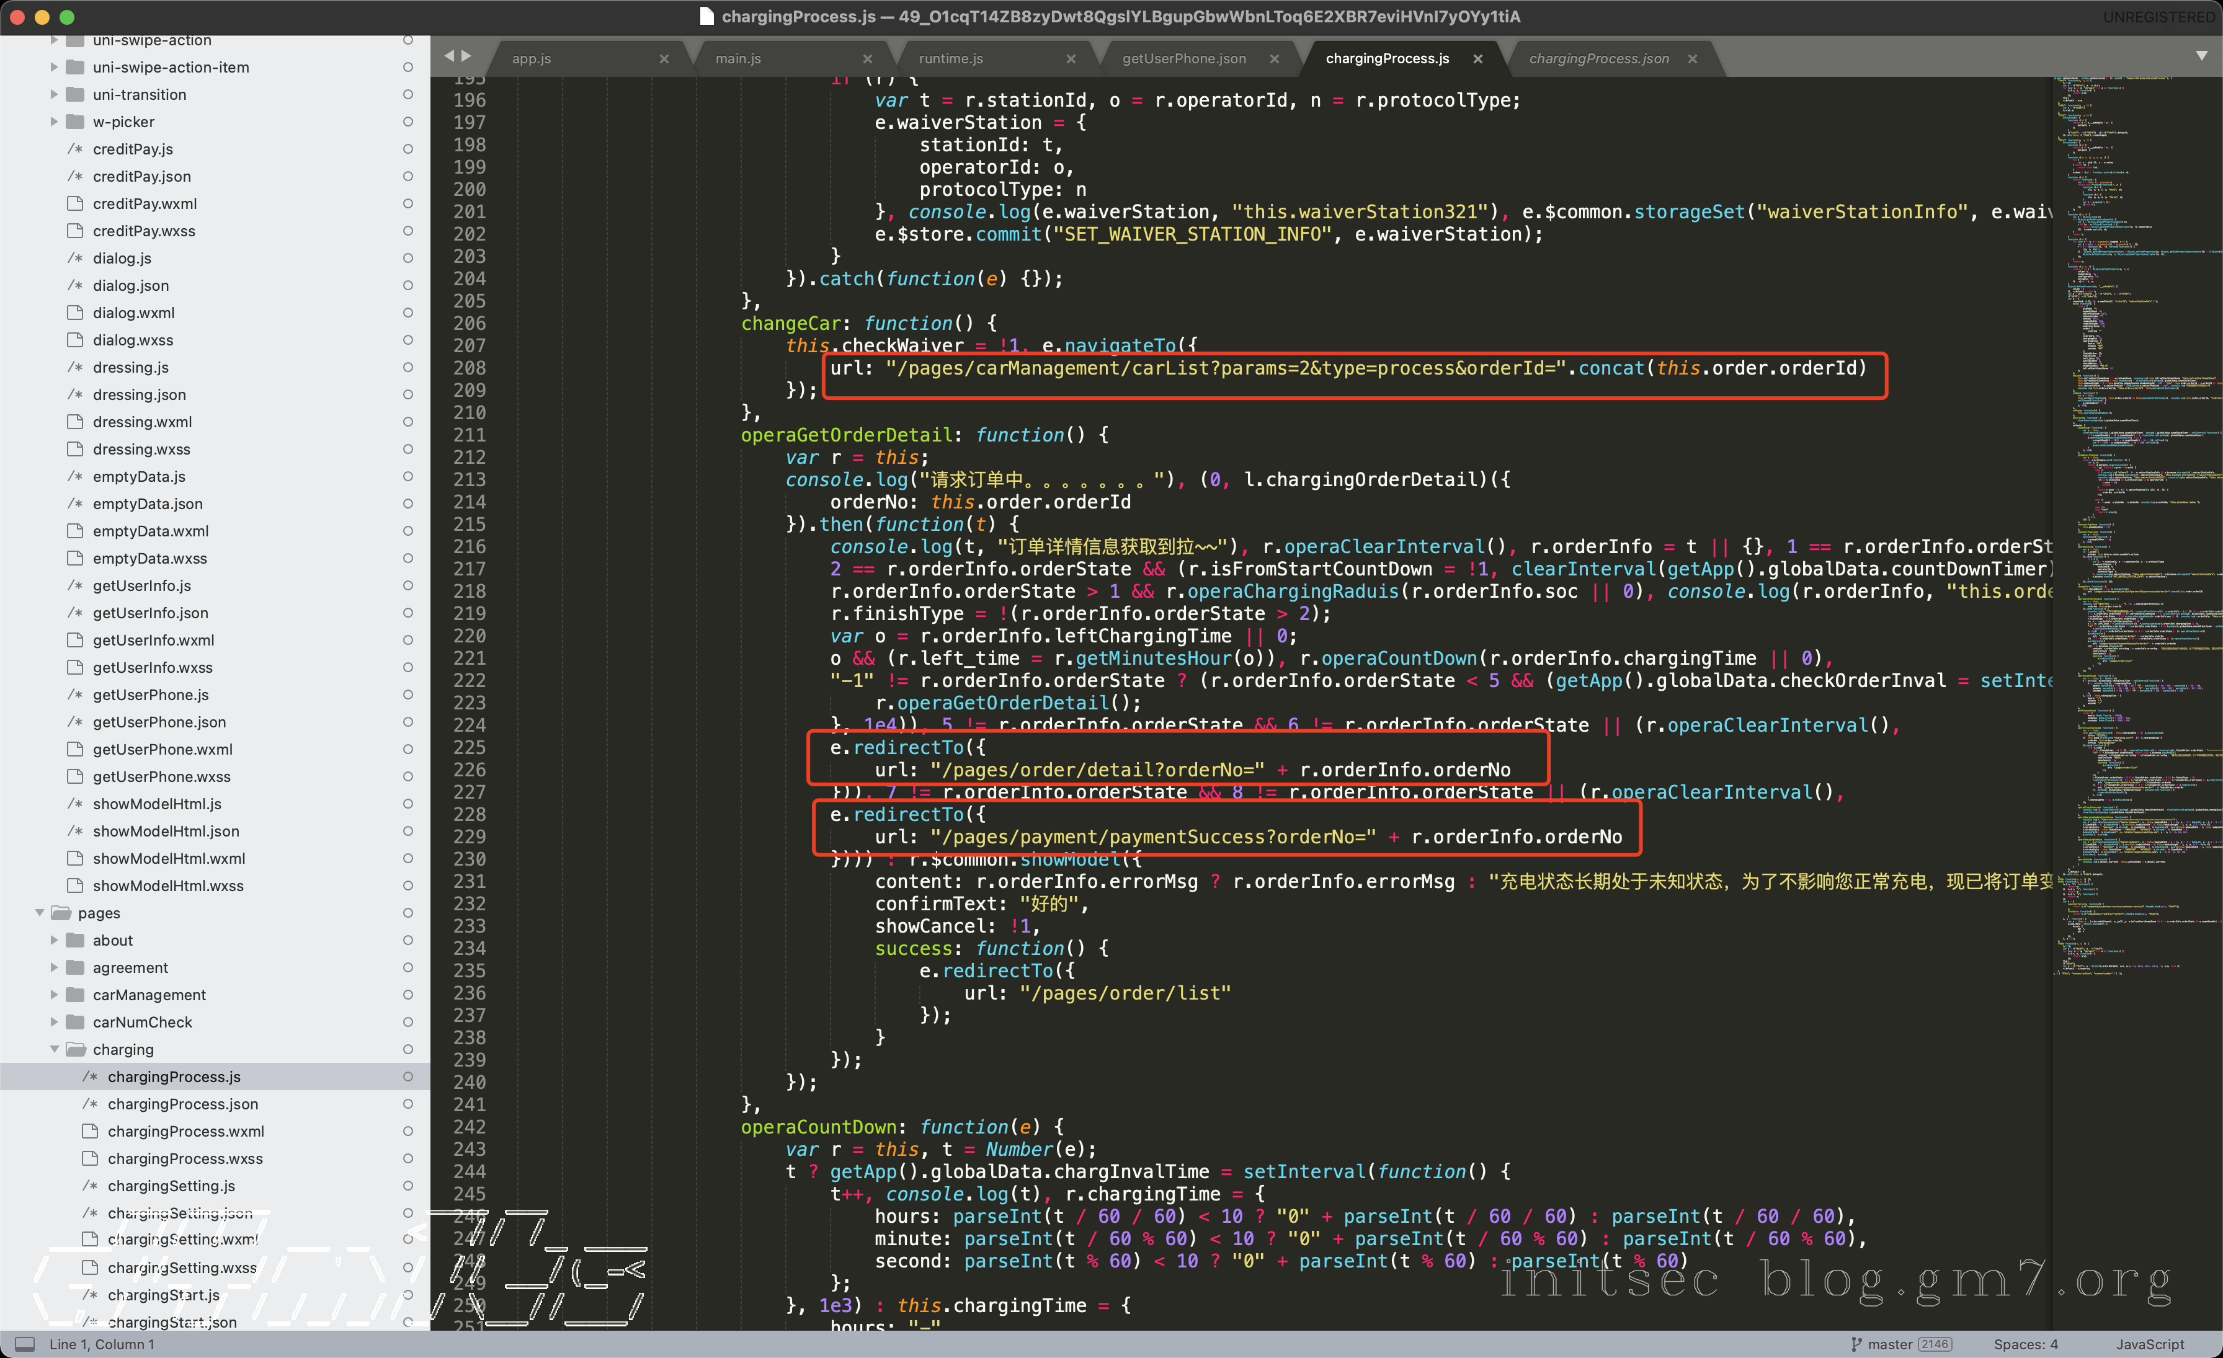2223x1358 pixels.
Task: Switch to the getUserPhone.json tab
Action: [x=1183, y=59]
